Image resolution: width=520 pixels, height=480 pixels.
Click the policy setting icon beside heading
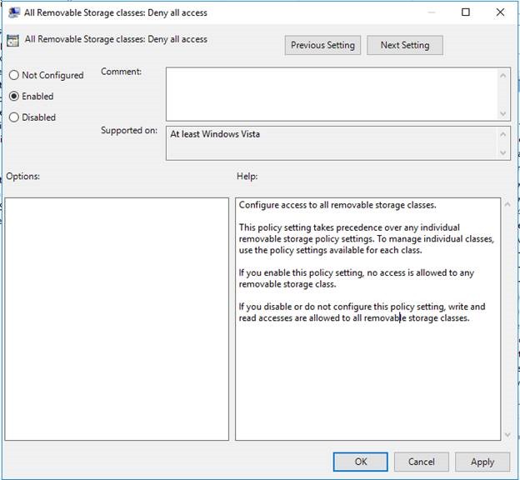[12, 41]
